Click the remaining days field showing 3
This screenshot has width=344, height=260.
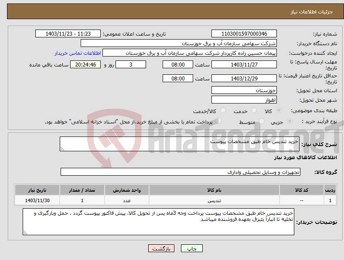pos(131,64)
